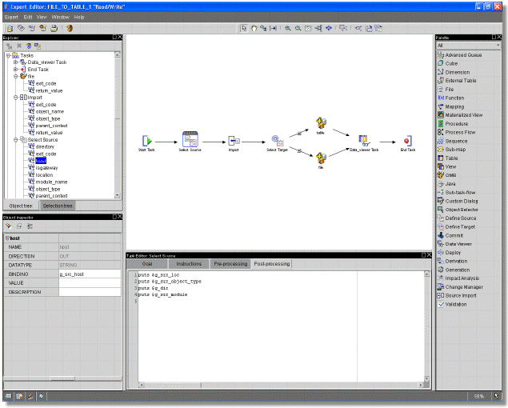Switch to the Instructions tab

pos(189,264)
